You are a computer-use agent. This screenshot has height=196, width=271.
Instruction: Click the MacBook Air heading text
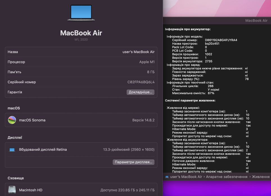click(81, 33)
